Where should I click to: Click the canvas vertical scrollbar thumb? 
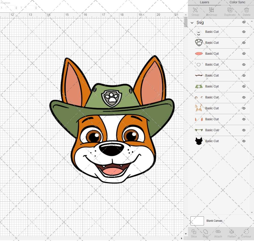[x=186, y=22]
